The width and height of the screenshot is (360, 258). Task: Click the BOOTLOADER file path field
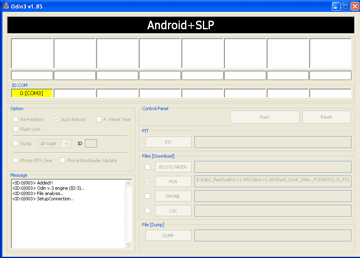tap(273, 167)
